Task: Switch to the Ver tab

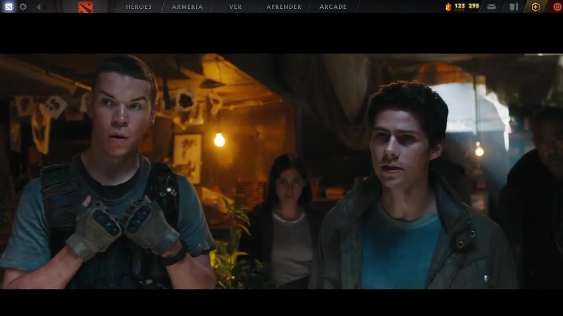Action: (x=235, y=7)
